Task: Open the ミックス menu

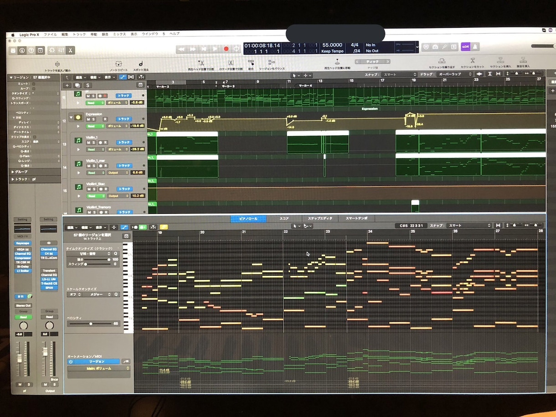Action: 119,34
